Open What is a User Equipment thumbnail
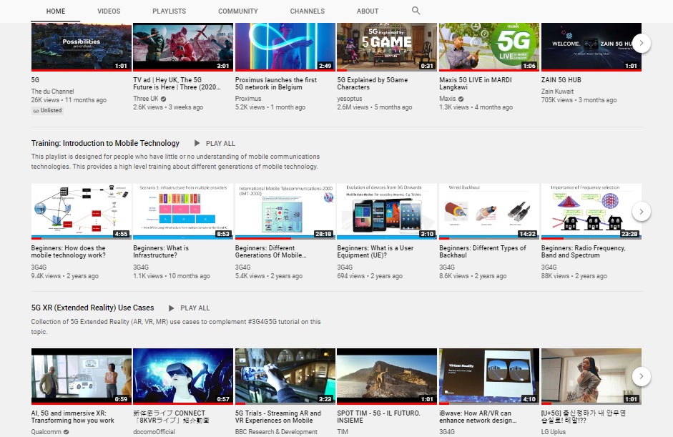673x437 pixels. coord(387,211)
